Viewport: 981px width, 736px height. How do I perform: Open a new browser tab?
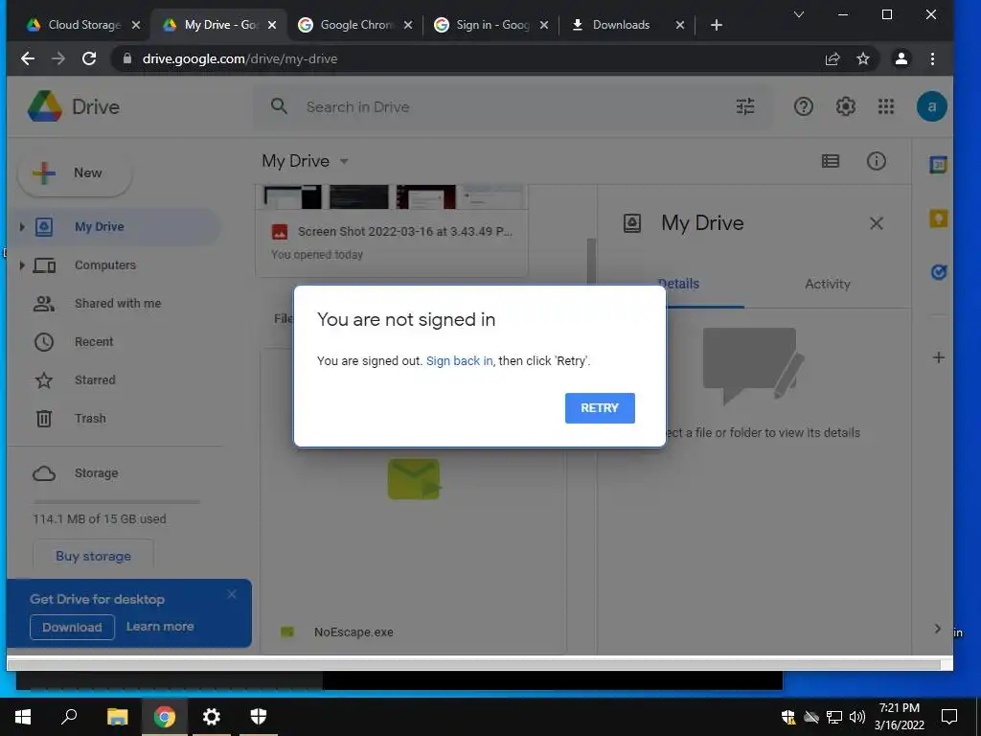point(717,25)
